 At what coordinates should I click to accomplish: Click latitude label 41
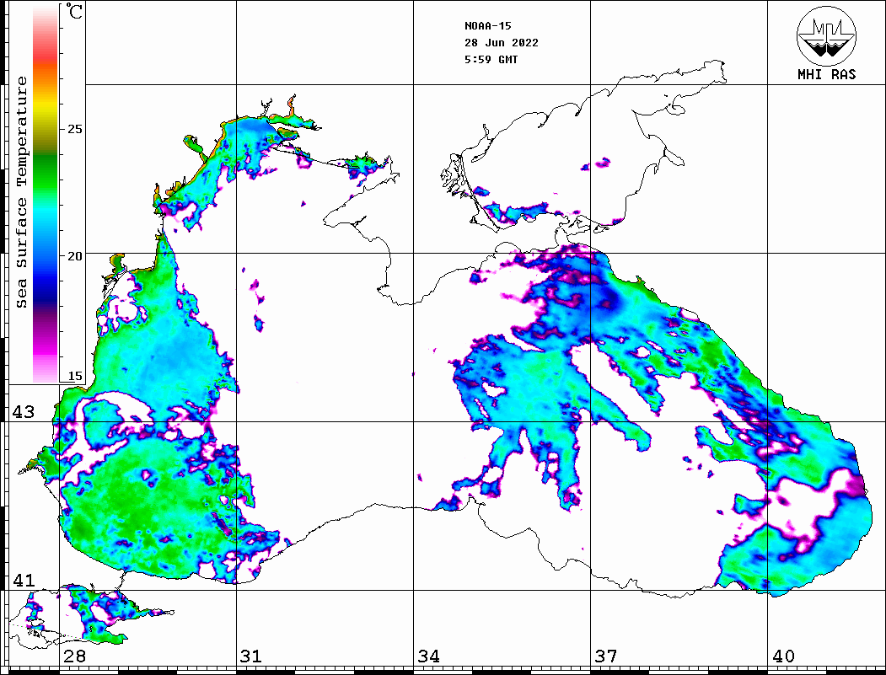pos(24,580)
